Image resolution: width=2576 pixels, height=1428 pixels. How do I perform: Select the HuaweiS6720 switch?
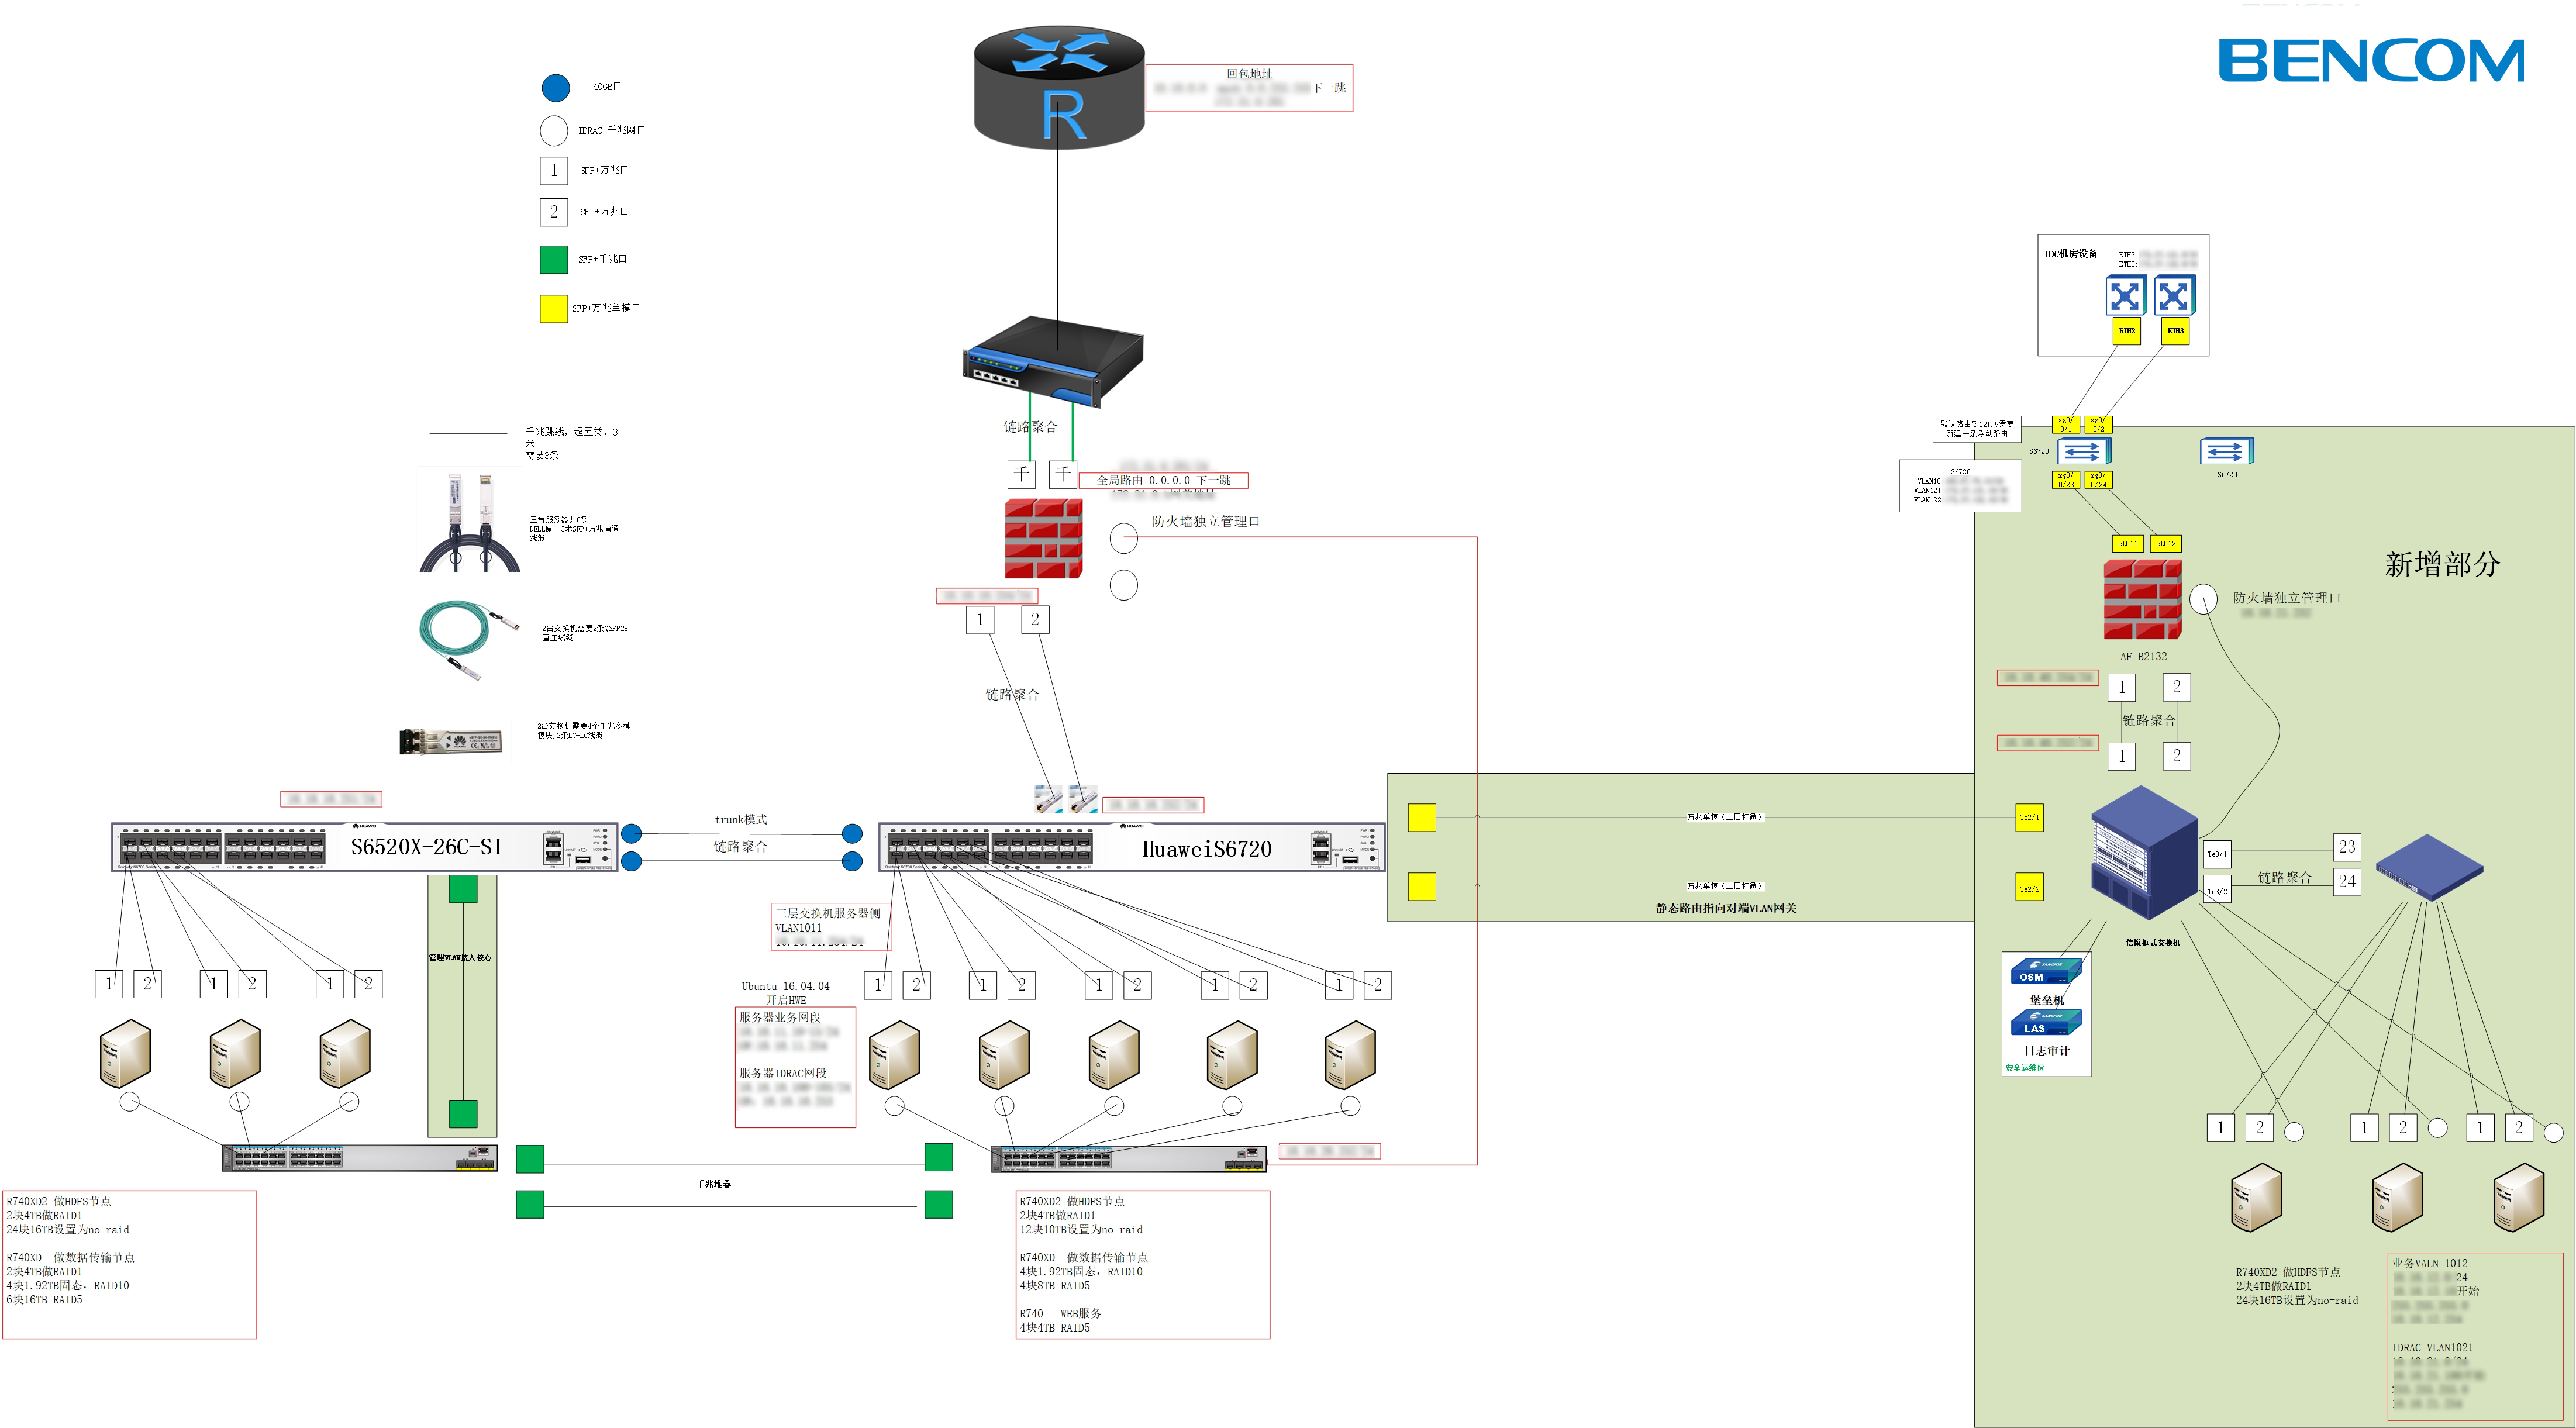click(x=1131, y=848)
